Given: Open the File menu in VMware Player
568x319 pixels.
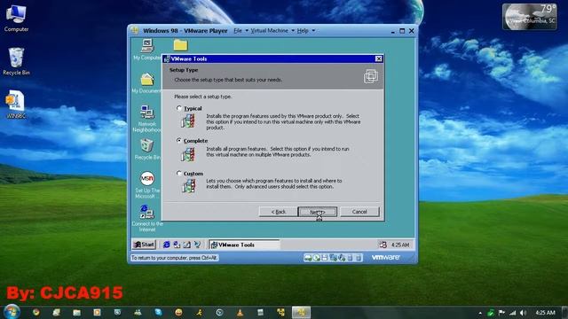Looking at the screenshot, I should click(238, 31).
